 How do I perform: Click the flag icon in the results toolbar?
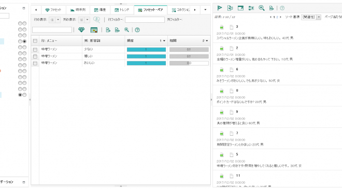pyautogui.click(x=220, y=8)
